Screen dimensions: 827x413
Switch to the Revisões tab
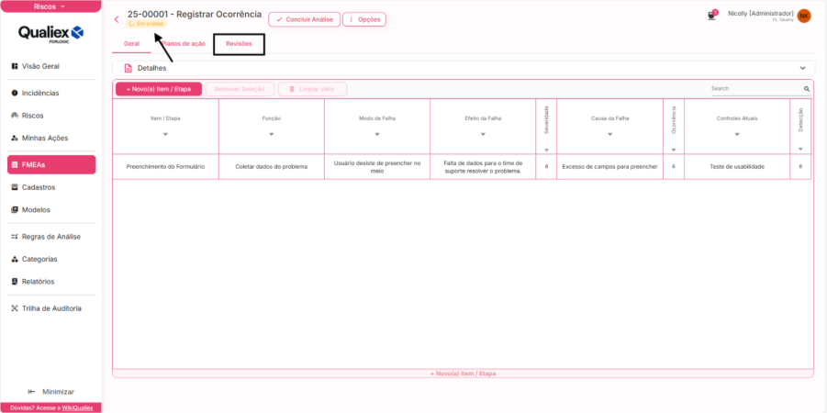239,44
